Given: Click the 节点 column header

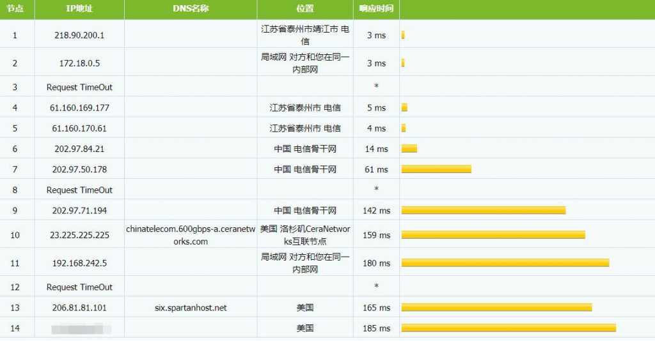Looking at the screenshot, I should click(x=15, y=8).
